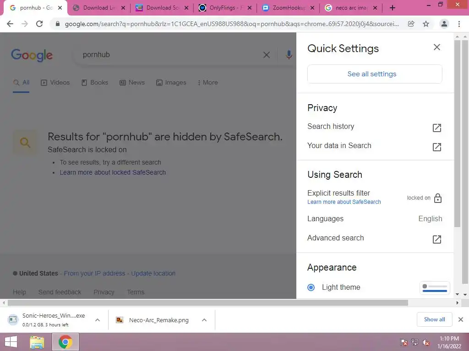Select the Books search filter
469x351 pixels.
pos(94,83)
